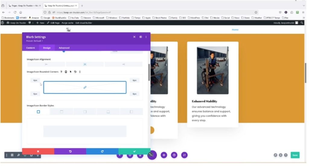Click the purple undo button in settings footer
Image resolution: width=309 pixels, height=166 pixels.
click(70, 152)
